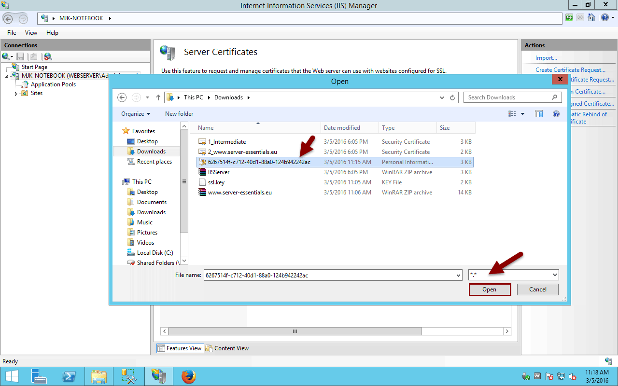
Task: Refresh the Downloads folder address bar
Action: (x=452, y=97)
